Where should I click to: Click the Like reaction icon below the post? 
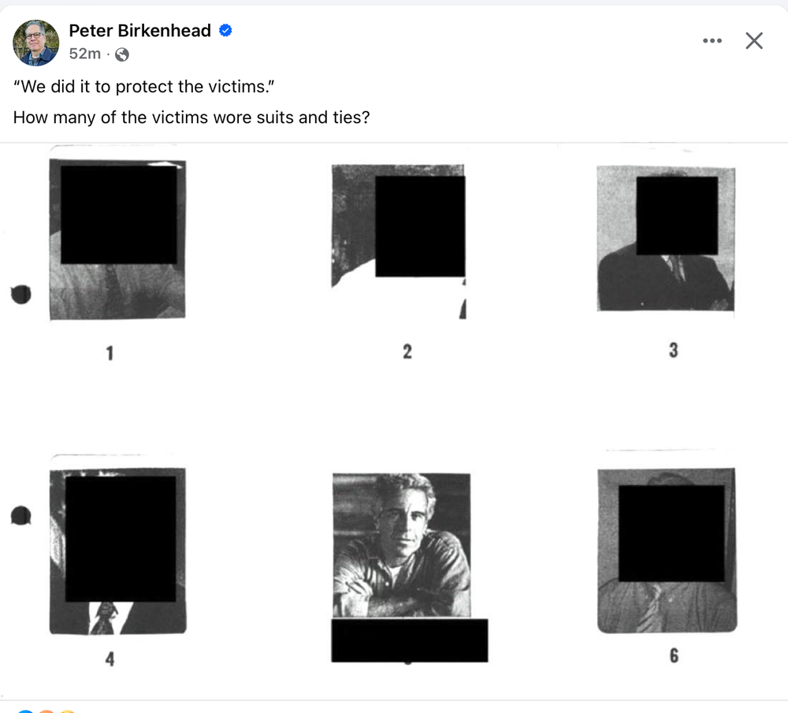point(24,710)
